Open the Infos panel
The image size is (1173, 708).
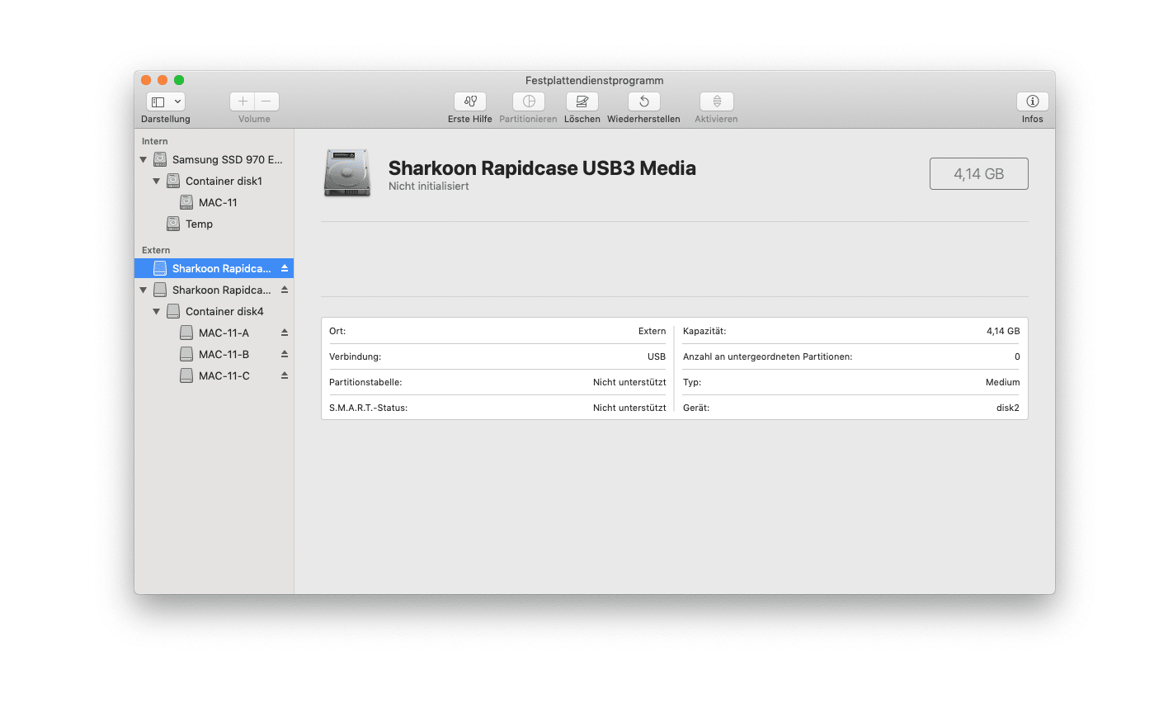pyautogui.click(x=1033, y=101)
